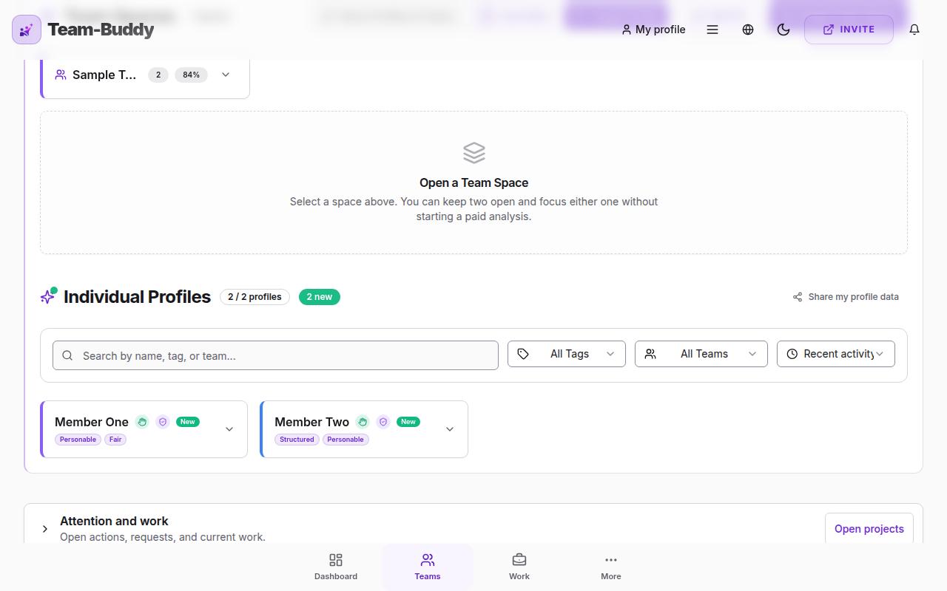Open the All Tags dropdown

point(567,354)
